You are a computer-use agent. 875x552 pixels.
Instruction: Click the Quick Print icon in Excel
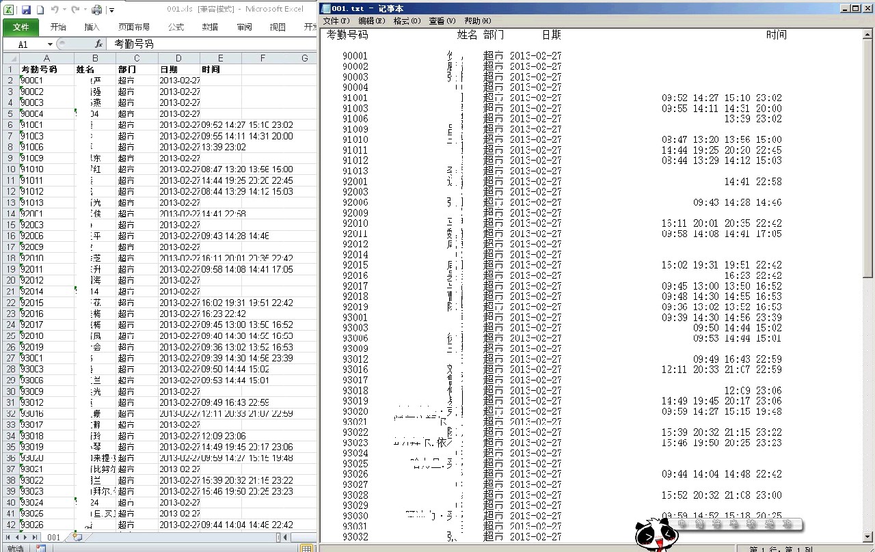point(96,10)
